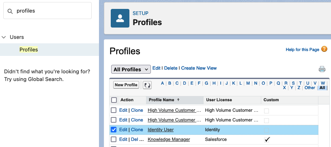Click the New Profile button

(126, 85)
